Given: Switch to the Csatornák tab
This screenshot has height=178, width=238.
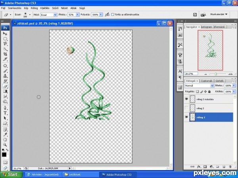Looking at the screenshot, I should point(206,81).
